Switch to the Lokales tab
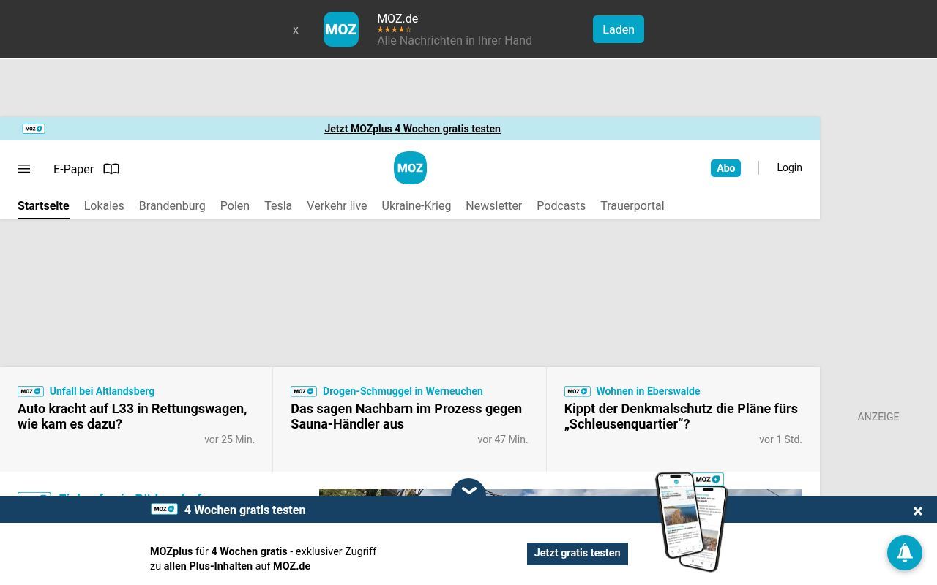Screen dimensions: 937x585 [104, 206]
